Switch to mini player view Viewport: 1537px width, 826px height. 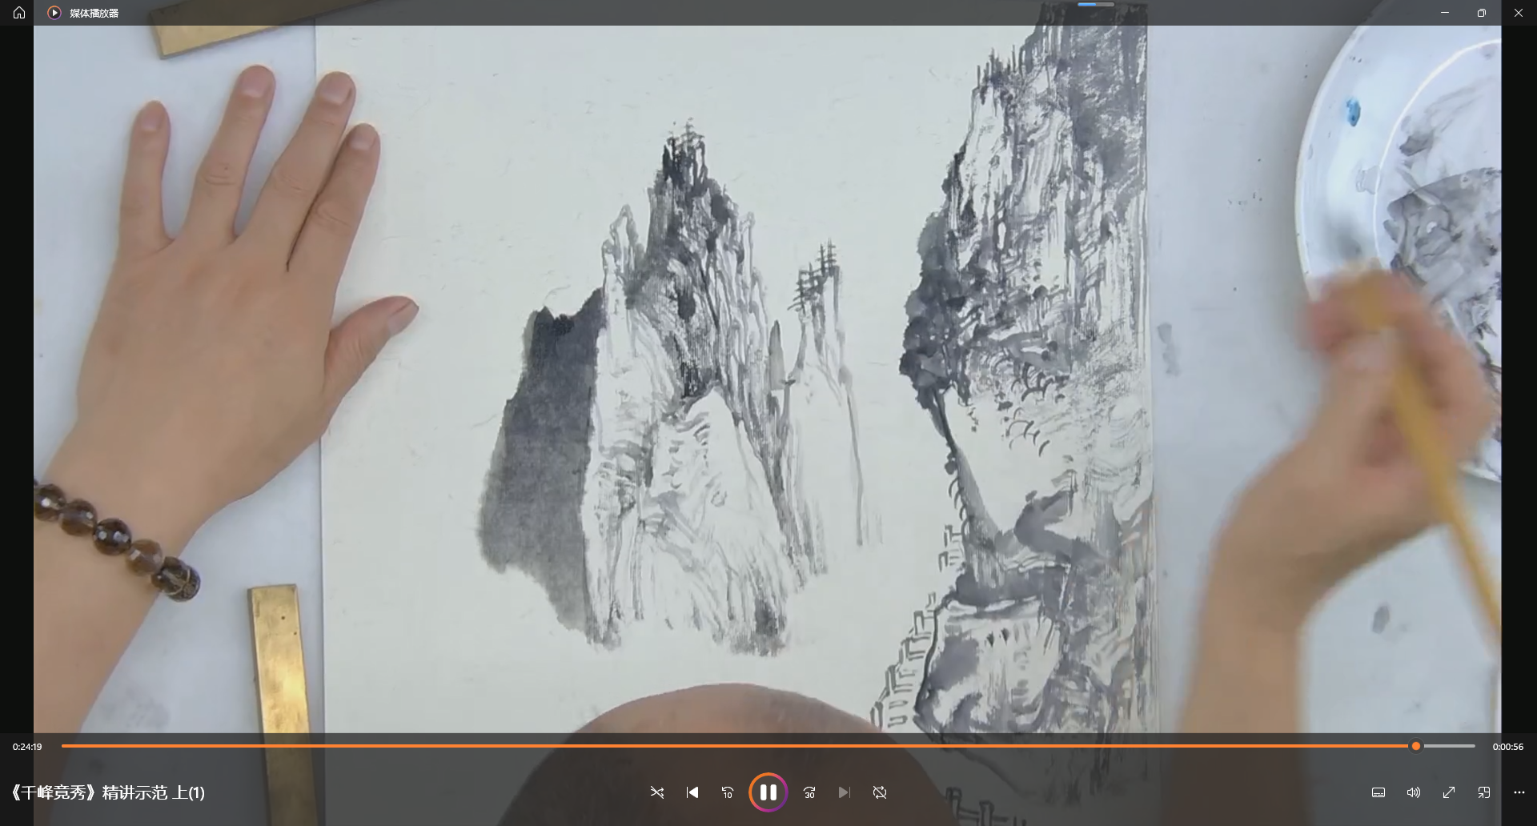[1484, 792]
